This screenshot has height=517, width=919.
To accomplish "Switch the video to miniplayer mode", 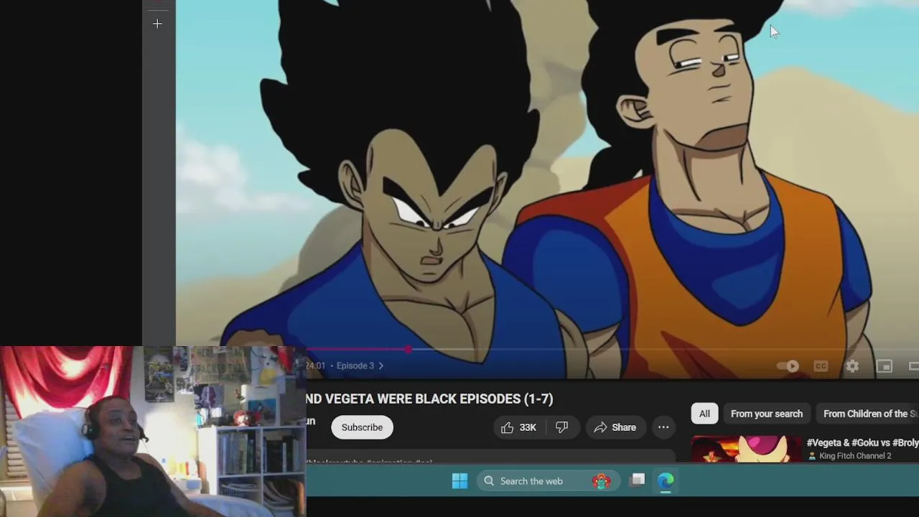I will (884, 366).
